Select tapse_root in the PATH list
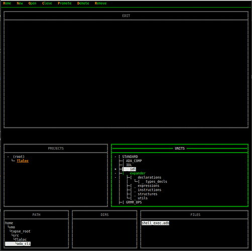 click(21, 231)
